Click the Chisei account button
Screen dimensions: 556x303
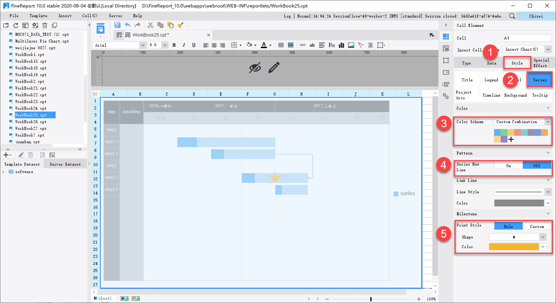coord(536,16)
